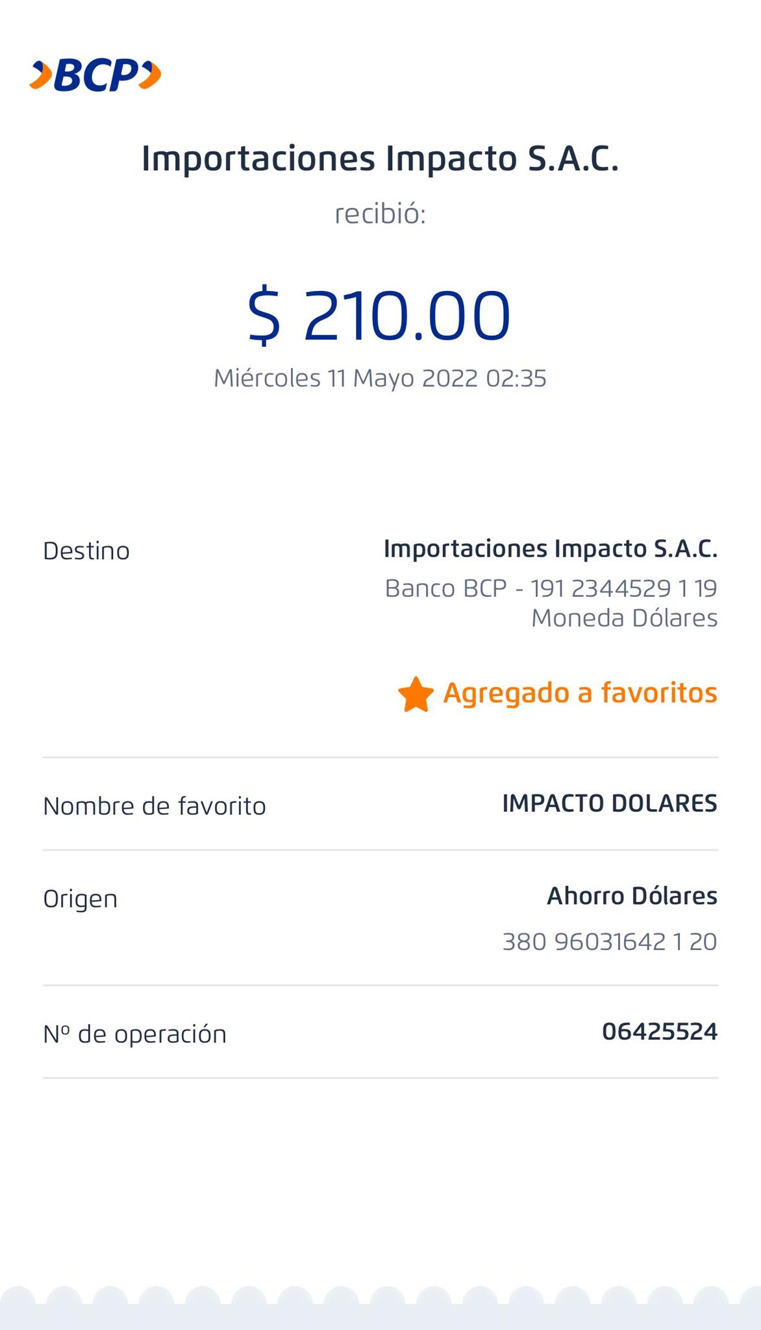
Task: Click the recibió: text
Action: (x=380, y=214)
